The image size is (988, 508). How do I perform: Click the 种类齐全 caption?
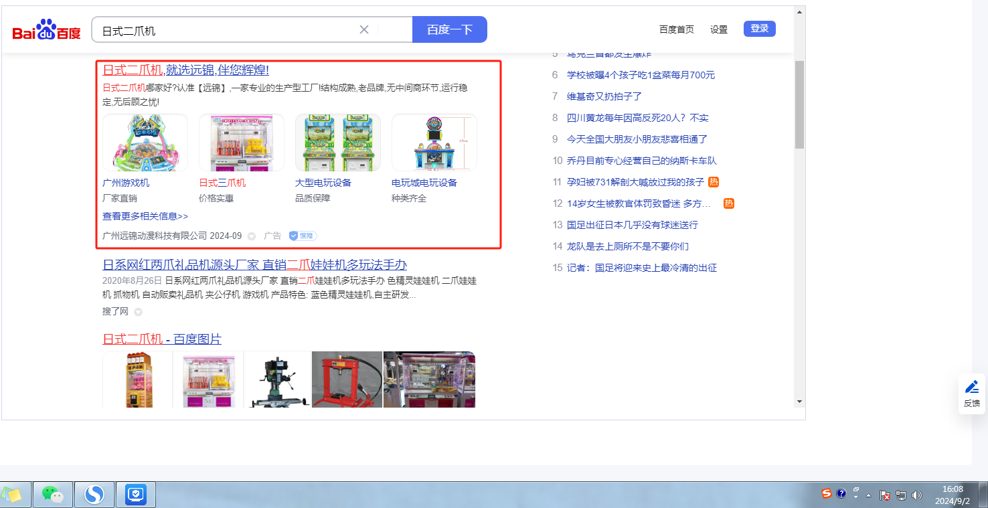tap(409, 198)
